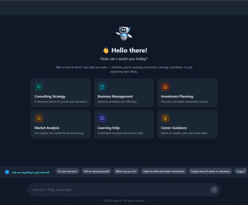Image resolution: width=248 pixels, height=205 pixels.
Task: Select "Help me with real estate investment" chip
Action: (x=164, y=171)
